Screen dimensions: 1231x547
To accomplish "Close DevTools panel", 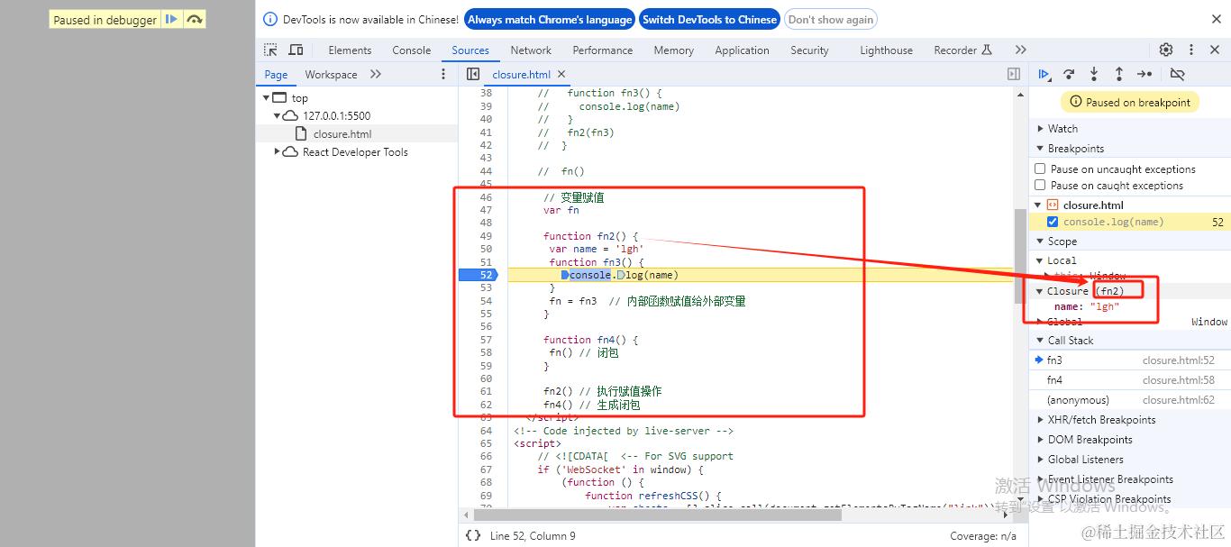I will [1215, 50].
